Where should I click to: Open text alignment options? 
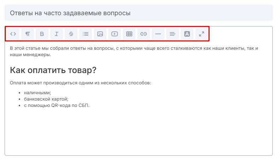173,34
